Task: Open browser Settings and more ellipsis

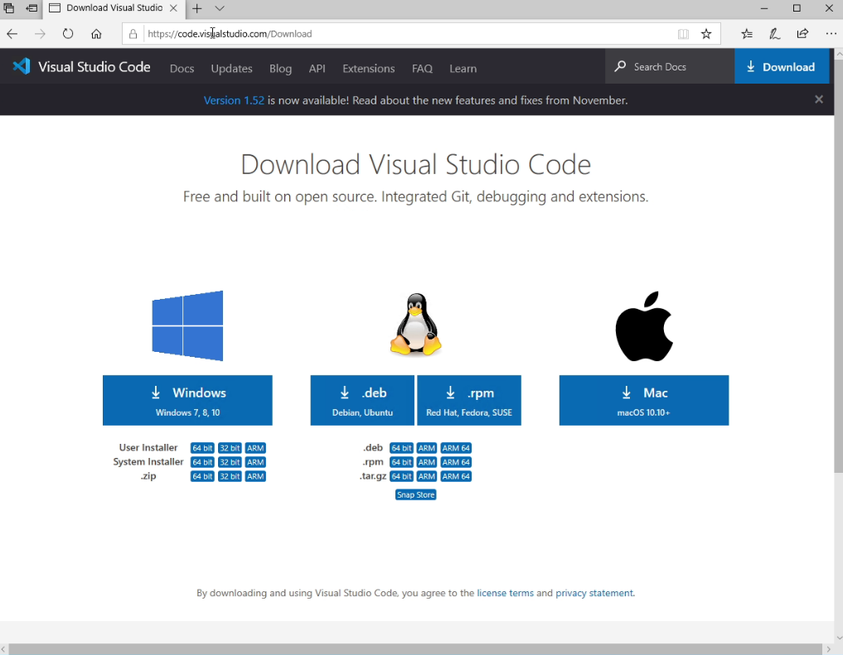Action: click(831, 34)
